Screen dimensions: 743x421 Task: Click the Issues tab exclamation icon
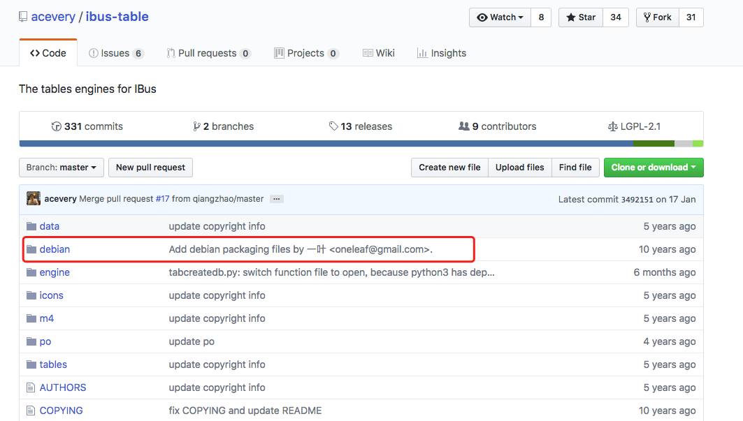click(94, 53)
